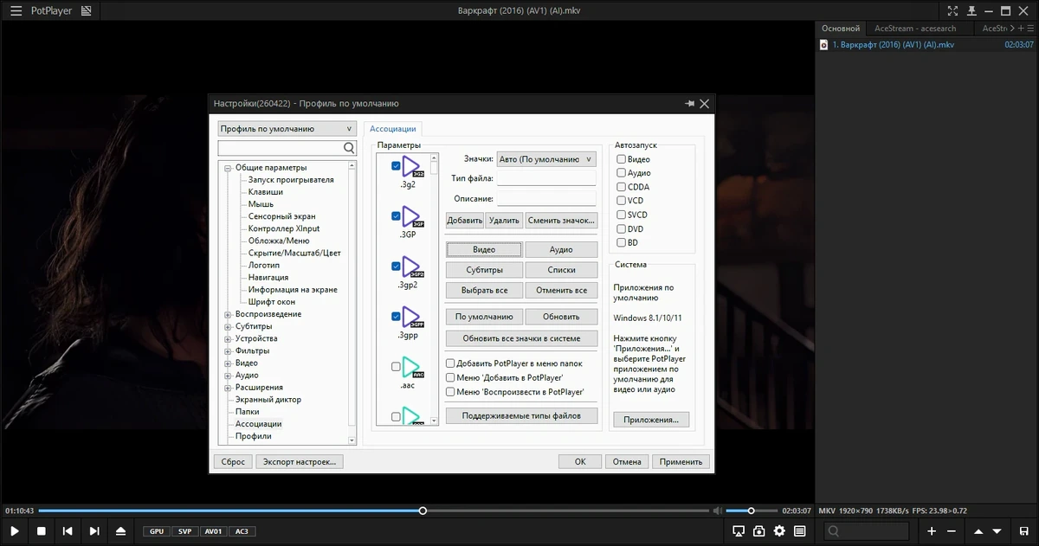Viewport: 1039px width, 546px height.
Task: Uncheck the .3g2 file association
Action: point(396,165)
